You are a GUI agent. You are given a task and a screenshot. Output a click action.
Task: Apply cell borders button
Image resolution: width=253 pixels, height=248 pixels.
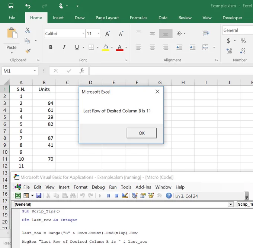click(x=91, y=48)
